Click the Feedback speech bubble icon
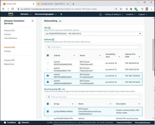Viewport: 155px width, 125px height. tap(5, 122)
